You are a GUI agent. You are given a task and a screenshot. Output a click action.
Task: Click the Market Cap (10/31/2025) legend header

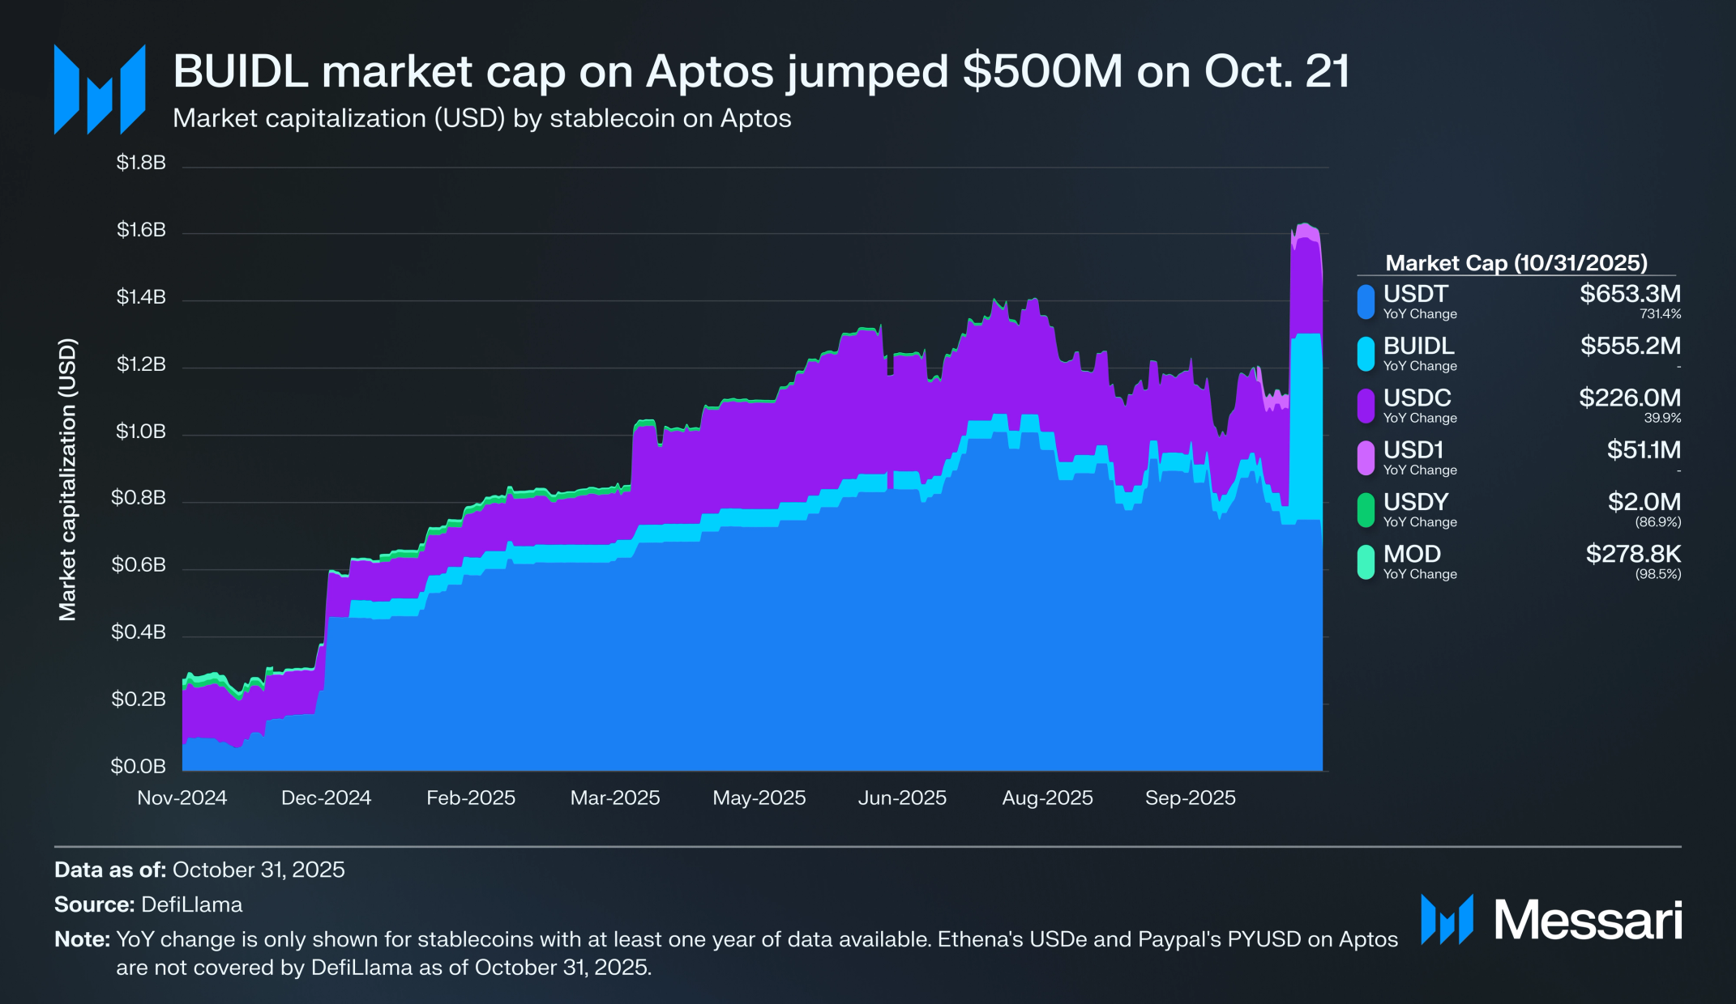coord(1516,263)
